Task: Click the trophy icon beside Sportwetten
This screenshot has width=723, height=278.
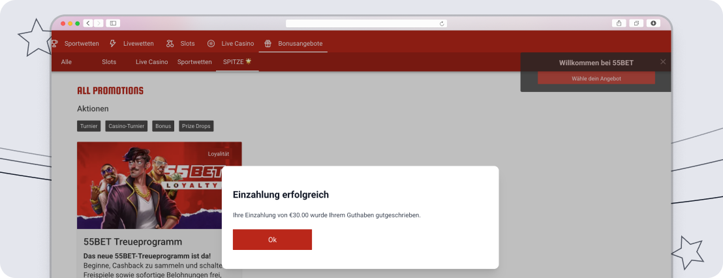Action: 54,44
